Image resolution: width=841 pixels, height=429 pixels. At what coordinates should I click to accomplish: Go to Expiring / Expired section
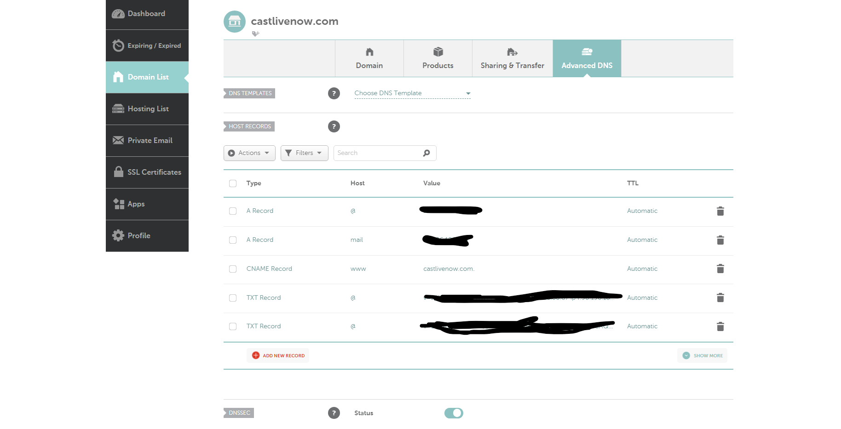[147, 46]
